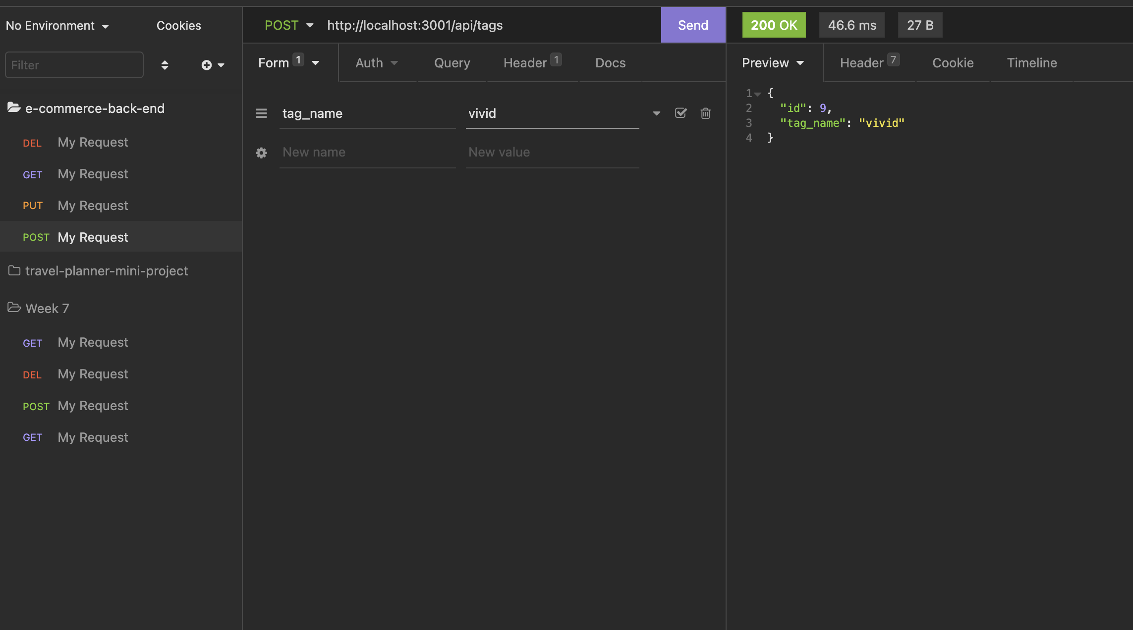Click the Filter input field
1133x630 pixels.
[74, 65]
